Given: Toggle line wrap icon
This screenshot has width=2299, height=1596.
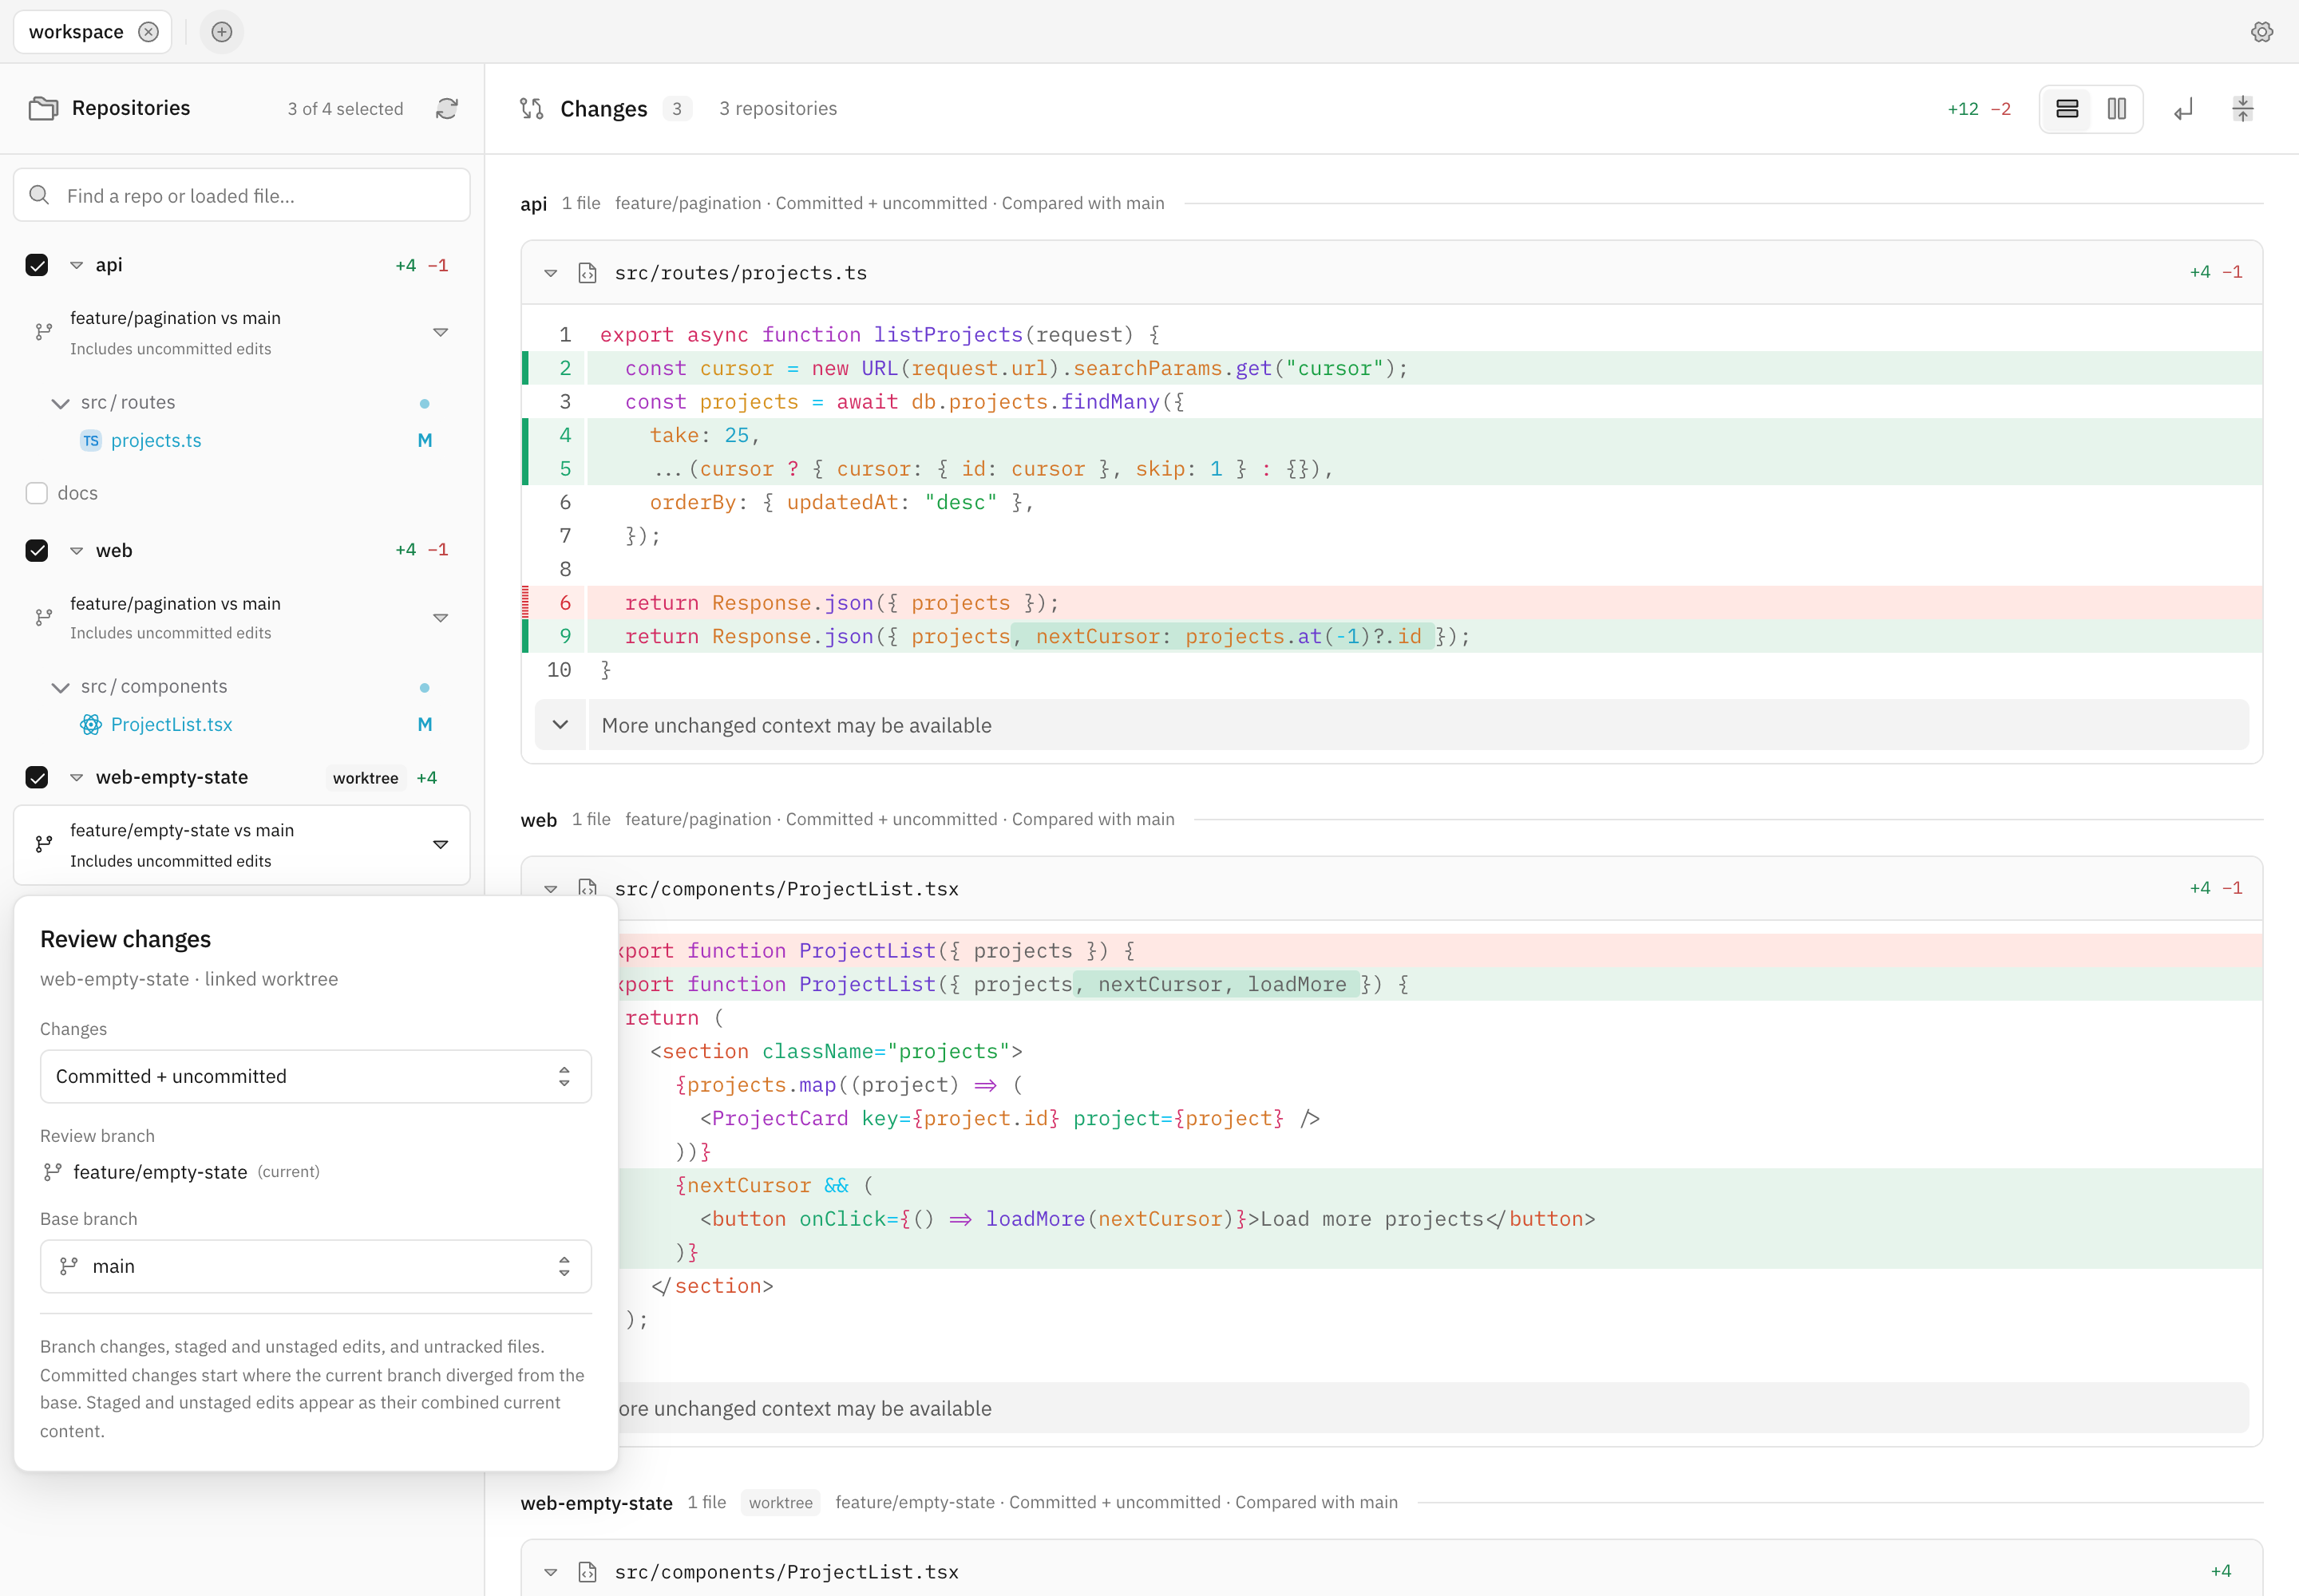Looking at the screenshot, I should pyautogui.click(x=2183, y=108).
